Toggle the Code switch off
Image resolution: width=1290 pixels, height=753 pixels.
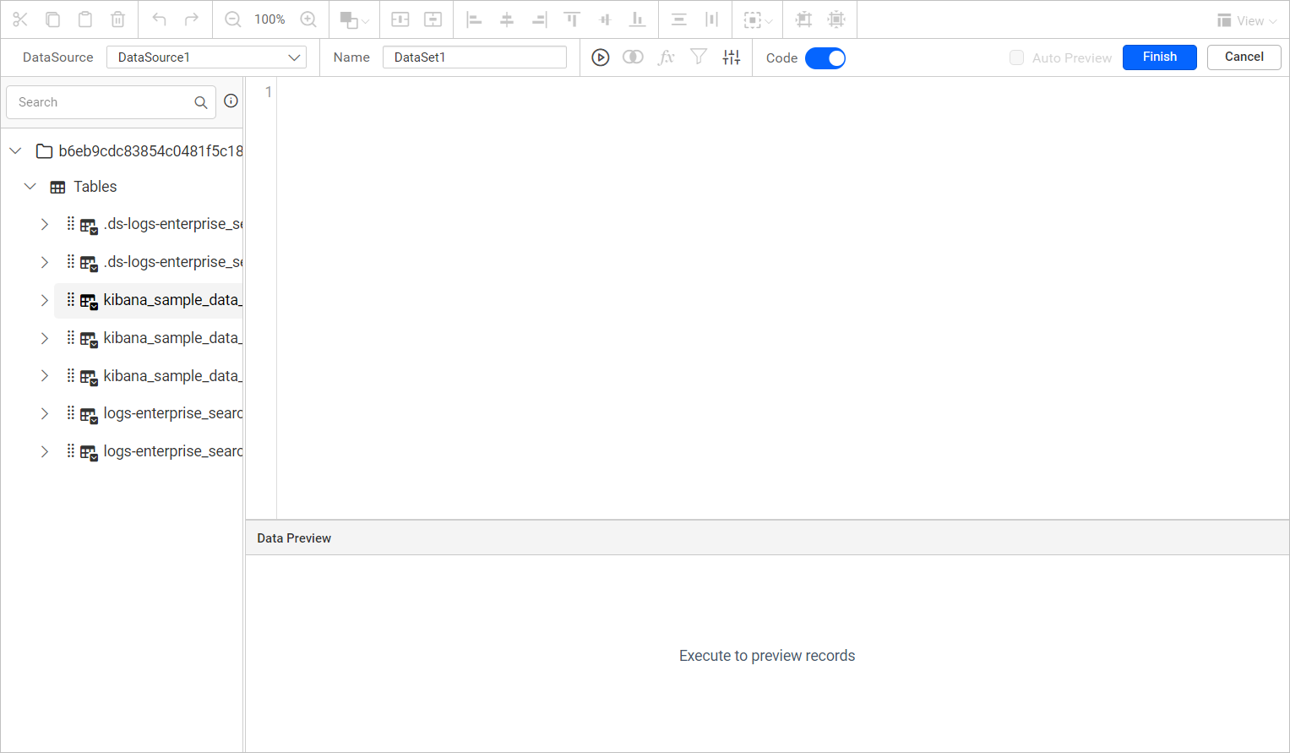pyautogui.click(x=825, y=58)
